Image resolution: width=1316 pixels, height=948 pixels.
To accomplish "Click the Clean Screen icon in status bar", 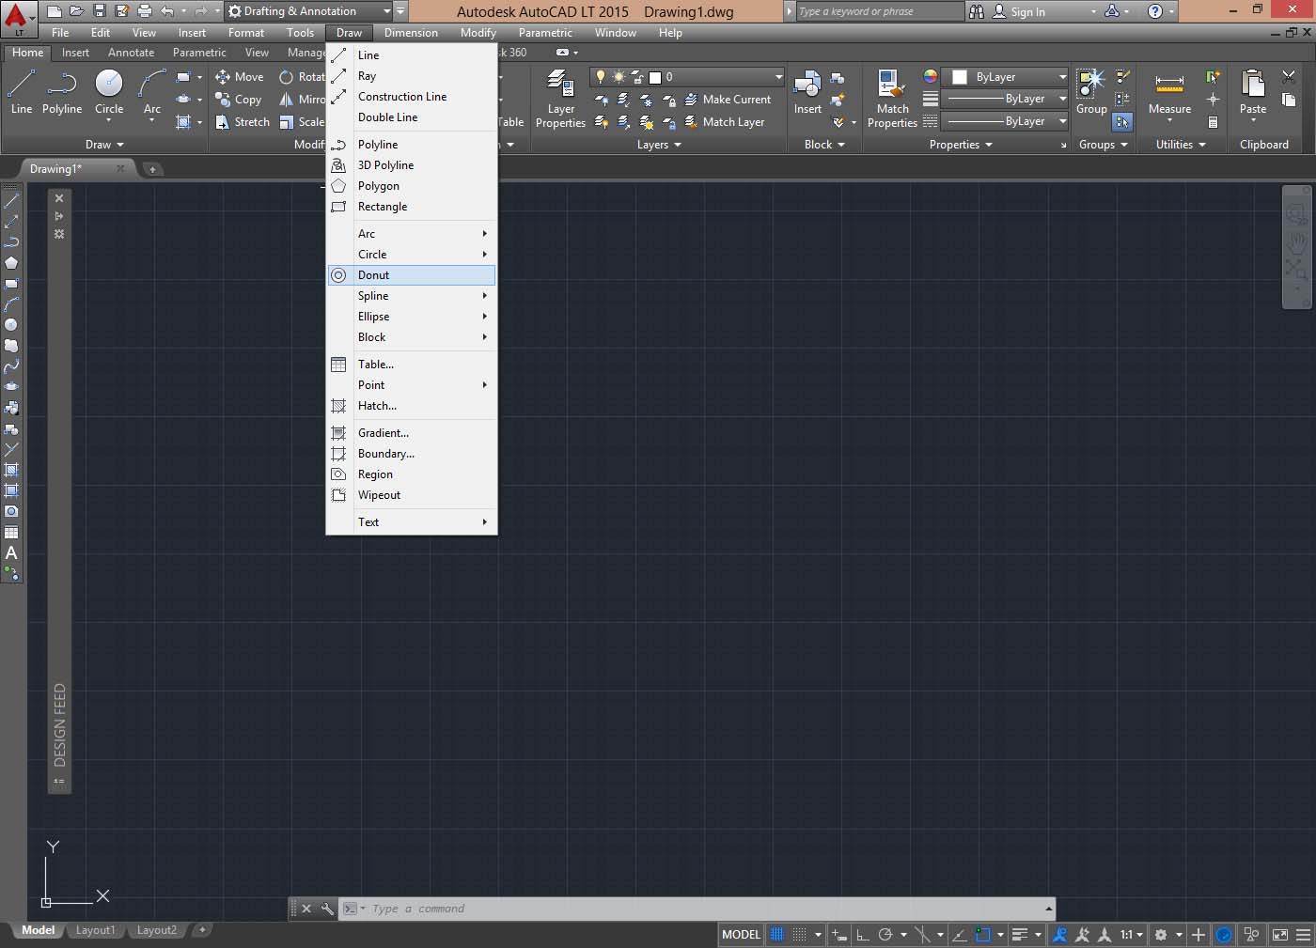I will 1279,935.
